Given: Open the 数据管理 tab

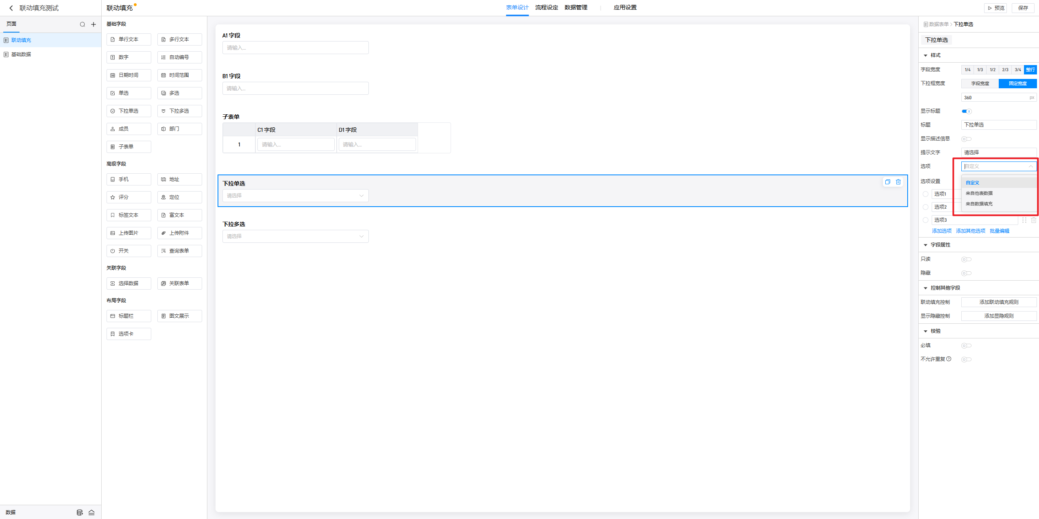Looking at the screenshot, I should coord(575,8).
